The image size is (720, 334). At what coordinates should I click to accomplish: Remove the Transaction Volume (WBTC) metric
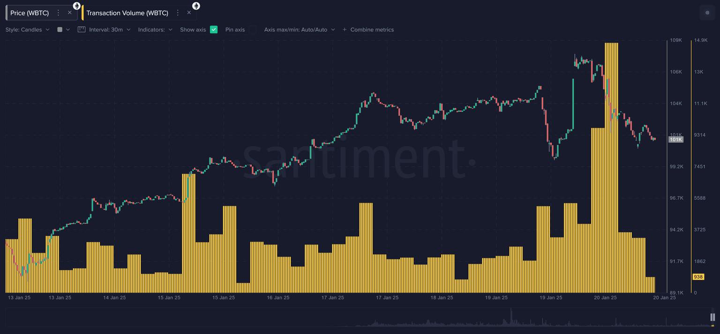tap(189, 13)
